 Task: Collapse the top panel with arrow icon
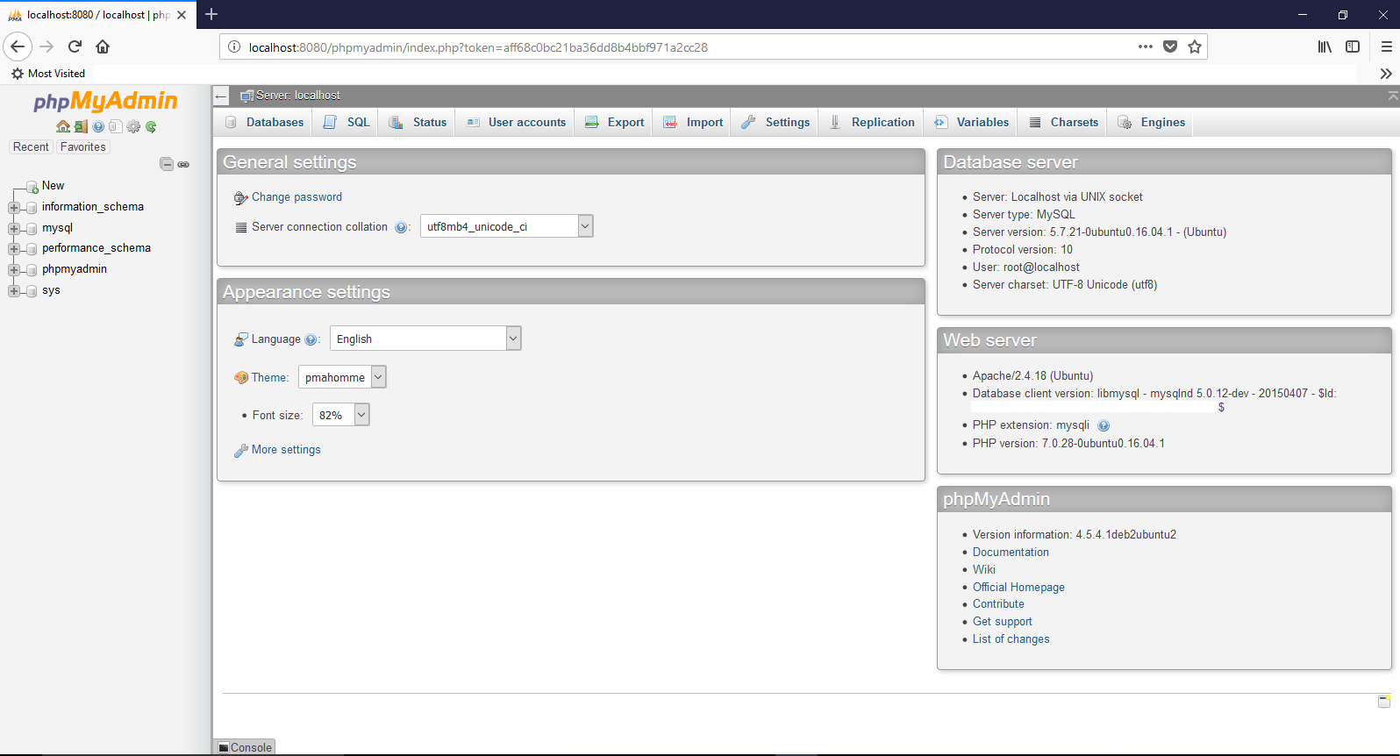pyautogui.click(x=1393, y=96)
